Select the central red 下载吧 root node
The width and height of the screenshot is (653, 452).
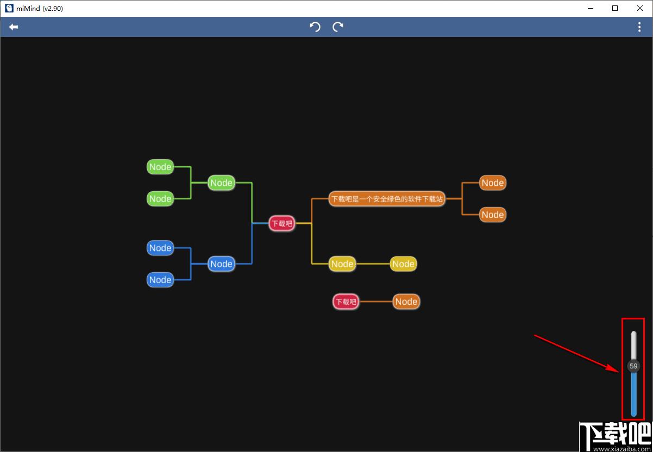click(x=282, y=223)
